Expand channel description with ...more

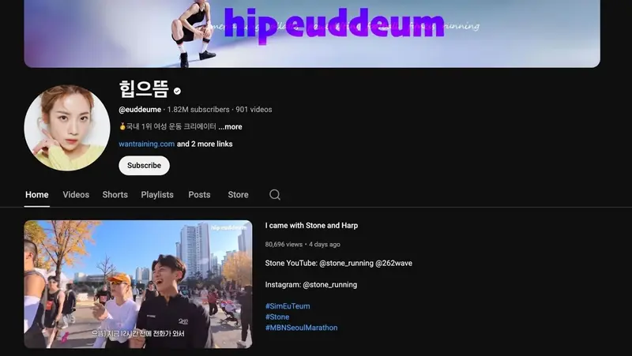pos(230,126)
